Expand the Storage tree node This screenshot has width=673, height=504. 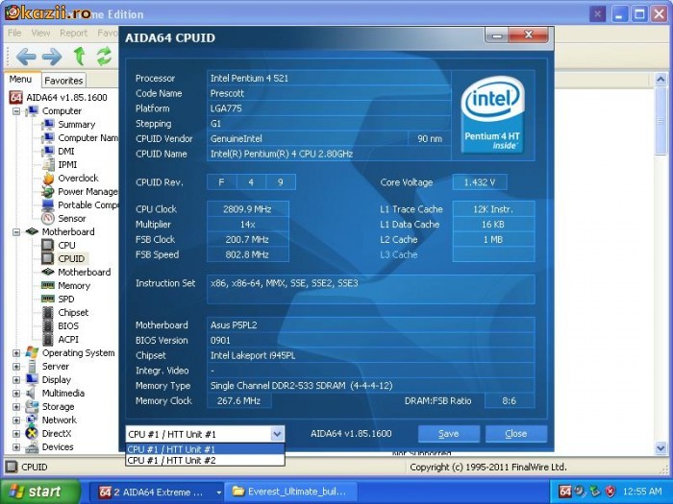point(16,407)
